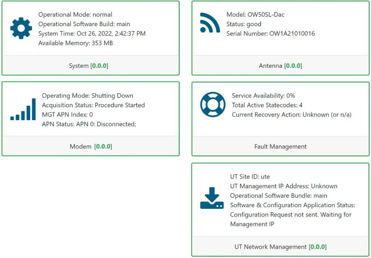Viewport: 371px width, 258px height.
Task: Click the Antenna version number 0.0.0
Action: click(x=293, y=66)
